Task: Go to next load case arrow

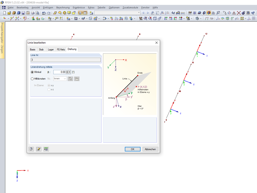Action: (x=148, y=13)
